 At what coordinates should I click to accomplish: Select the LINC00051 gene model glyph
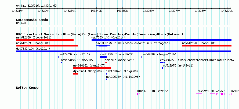(x=210, y=94)
